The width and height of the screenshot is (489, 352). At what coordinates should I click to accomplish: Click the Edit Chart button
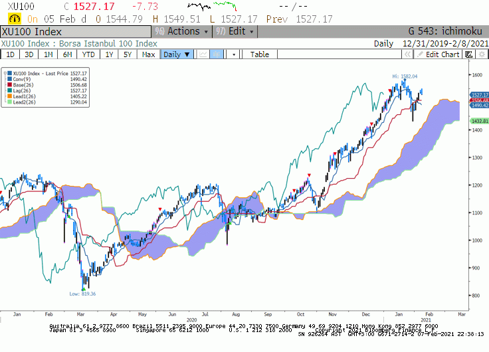[438, 54]
